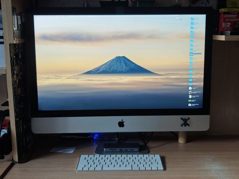The width and height of the screenshot is (239, 179).
Task: Select the first document file below the folders
Action: (x=190, y=88)
